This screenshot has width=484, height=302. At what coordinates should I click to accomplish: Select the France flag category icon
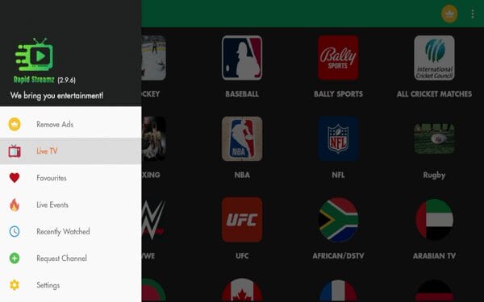tap(338, 290)
